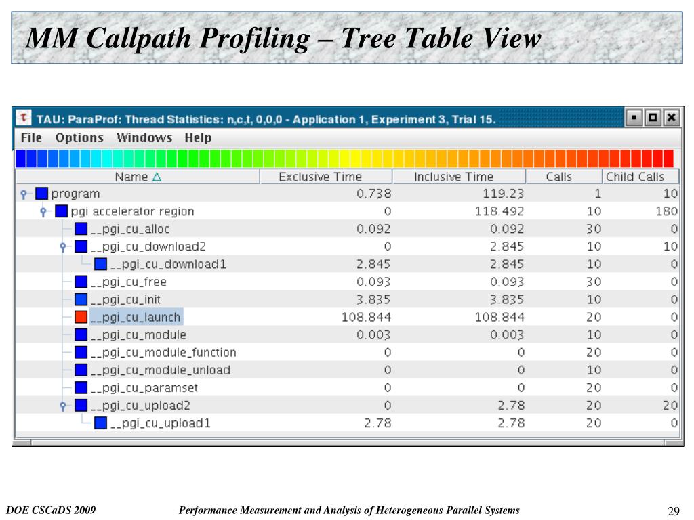Viewport: 694px width, 520px height.
Task: Select the __pgi_cu_upload1 row
Action: 347,423
